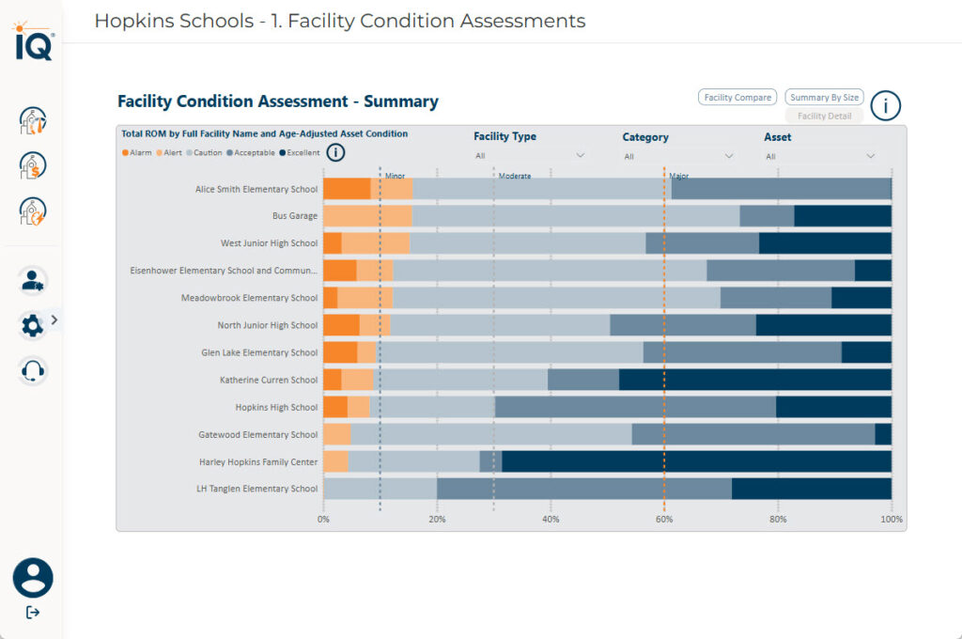Viewport: 962px width, 639px height.
Task: Open the user profile avatar
Action: (x=33, y=578)
